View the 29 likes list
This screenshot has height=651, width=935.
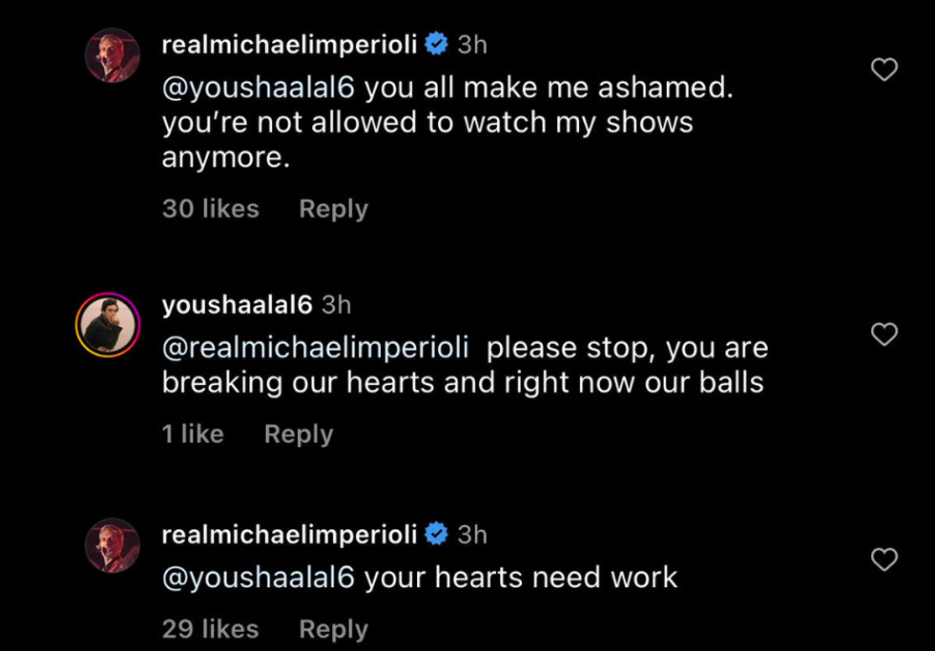[210, 629]
